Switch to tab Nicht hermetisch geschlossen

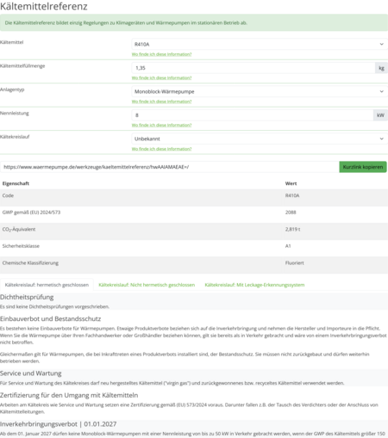tap(147, 285)
